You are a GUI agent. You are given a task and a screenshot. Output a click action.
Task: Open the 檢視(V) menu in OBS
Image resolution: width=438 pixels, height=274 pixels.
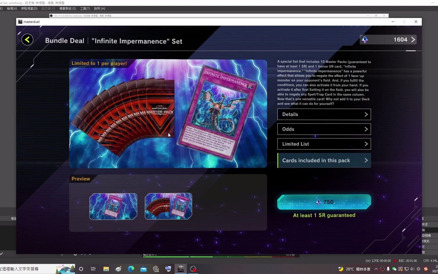12,9
